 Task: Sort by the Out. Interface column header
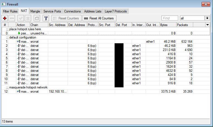coord(153,25)
